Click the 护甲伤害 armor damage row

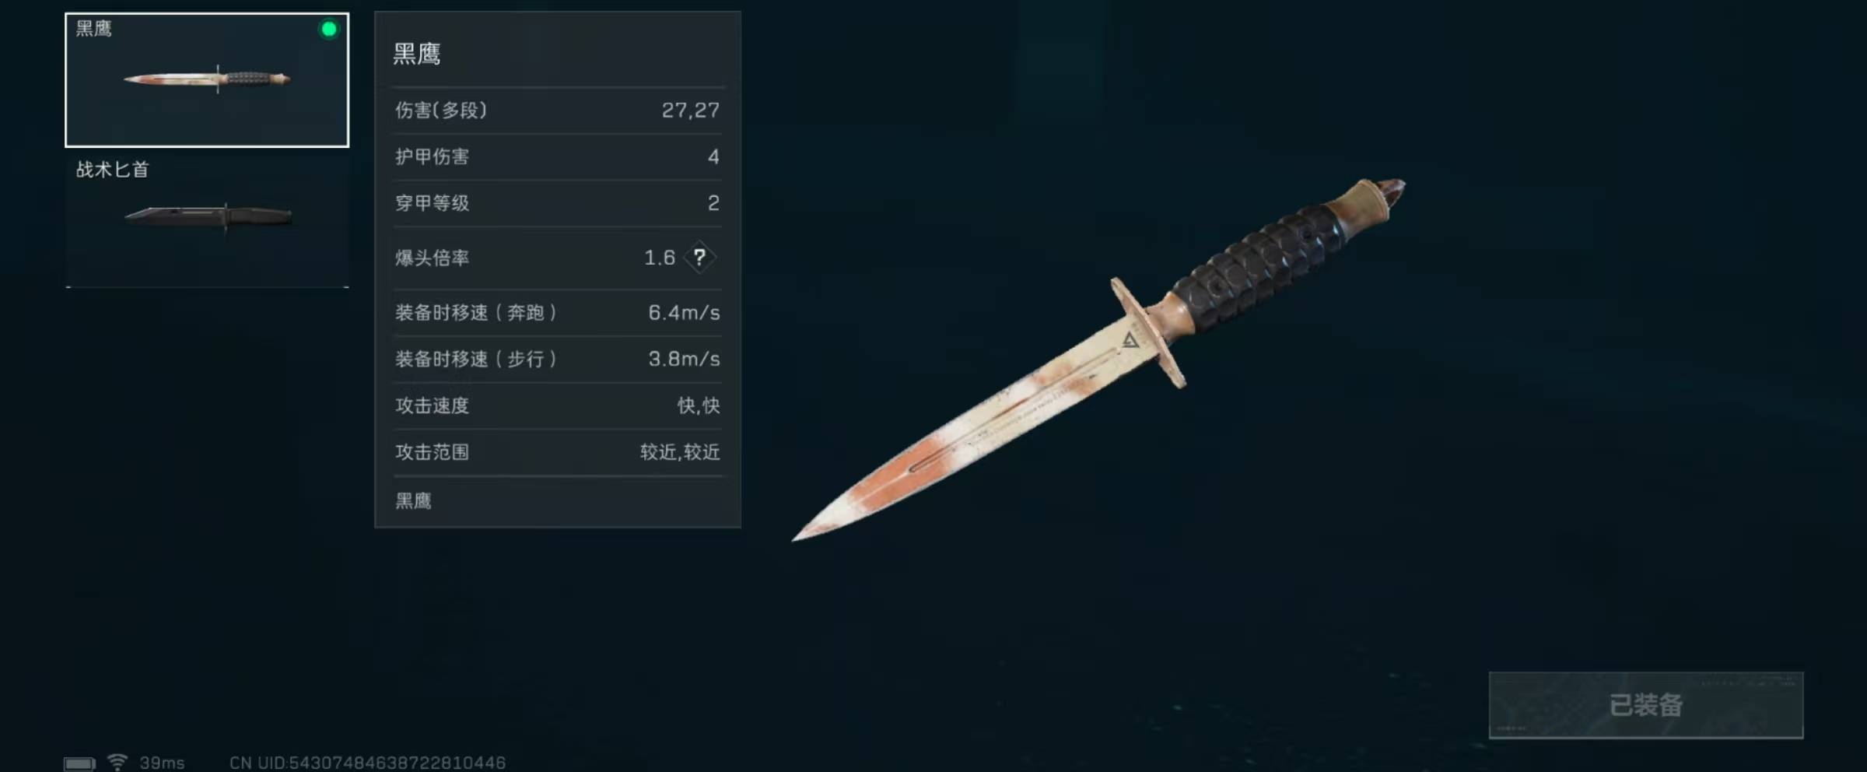(x=558, y=157)
